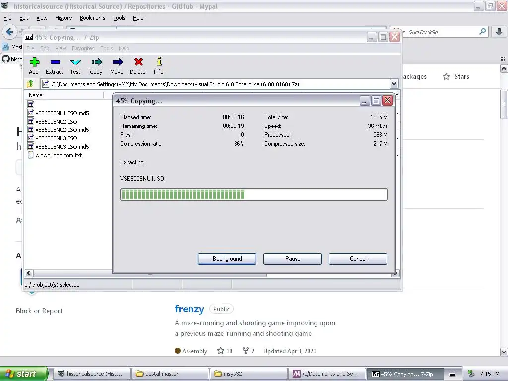Click the Name column header in 7-Zip

[x=64, y=95]
